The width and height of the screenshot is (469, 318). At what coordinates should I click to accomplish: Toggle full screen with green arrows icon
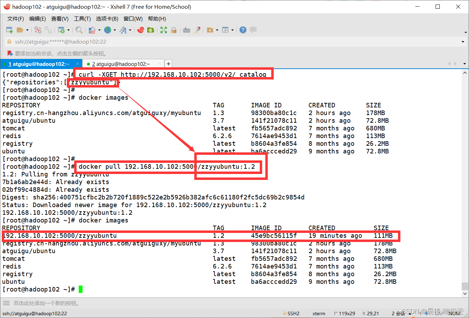point(164,30)
